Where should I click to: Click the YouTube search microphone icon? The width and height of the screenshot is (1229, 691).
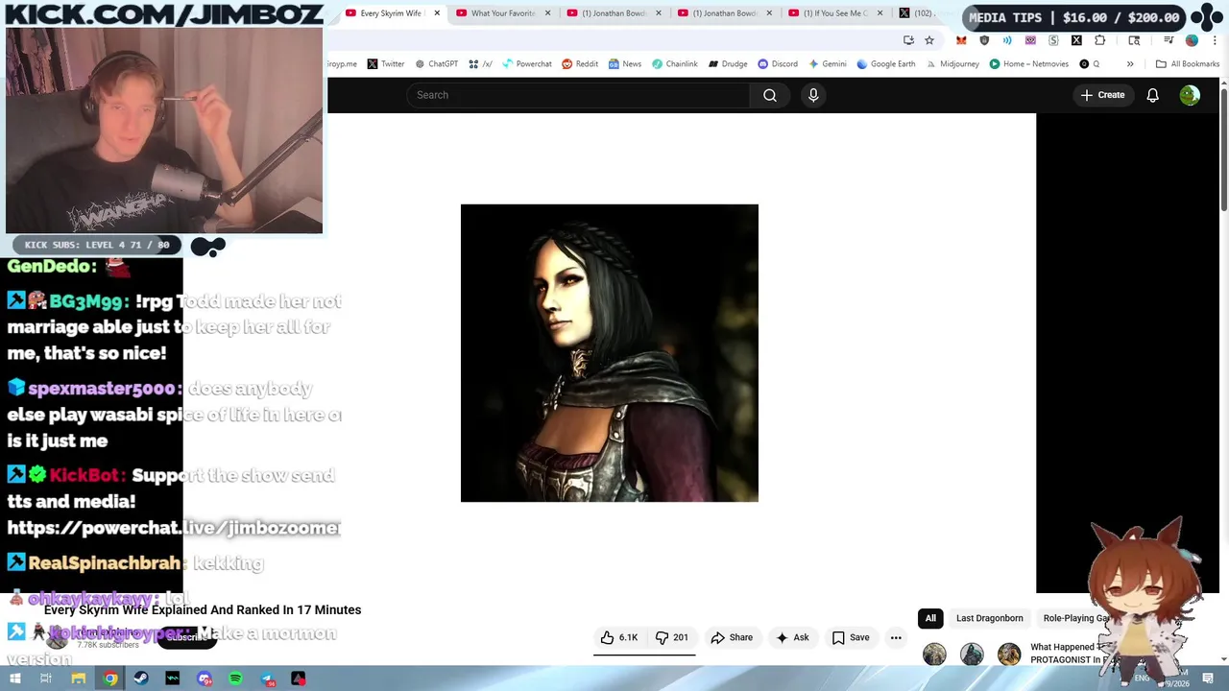click(x=813, y=95)
